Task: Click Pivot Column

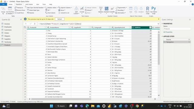Action: 50,13
